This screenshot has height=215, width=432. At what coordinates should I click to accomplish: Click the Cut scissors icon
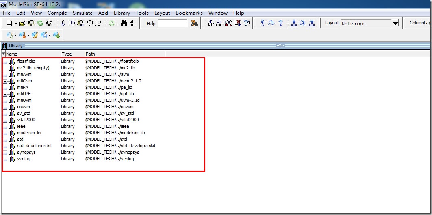coord(63,24)
